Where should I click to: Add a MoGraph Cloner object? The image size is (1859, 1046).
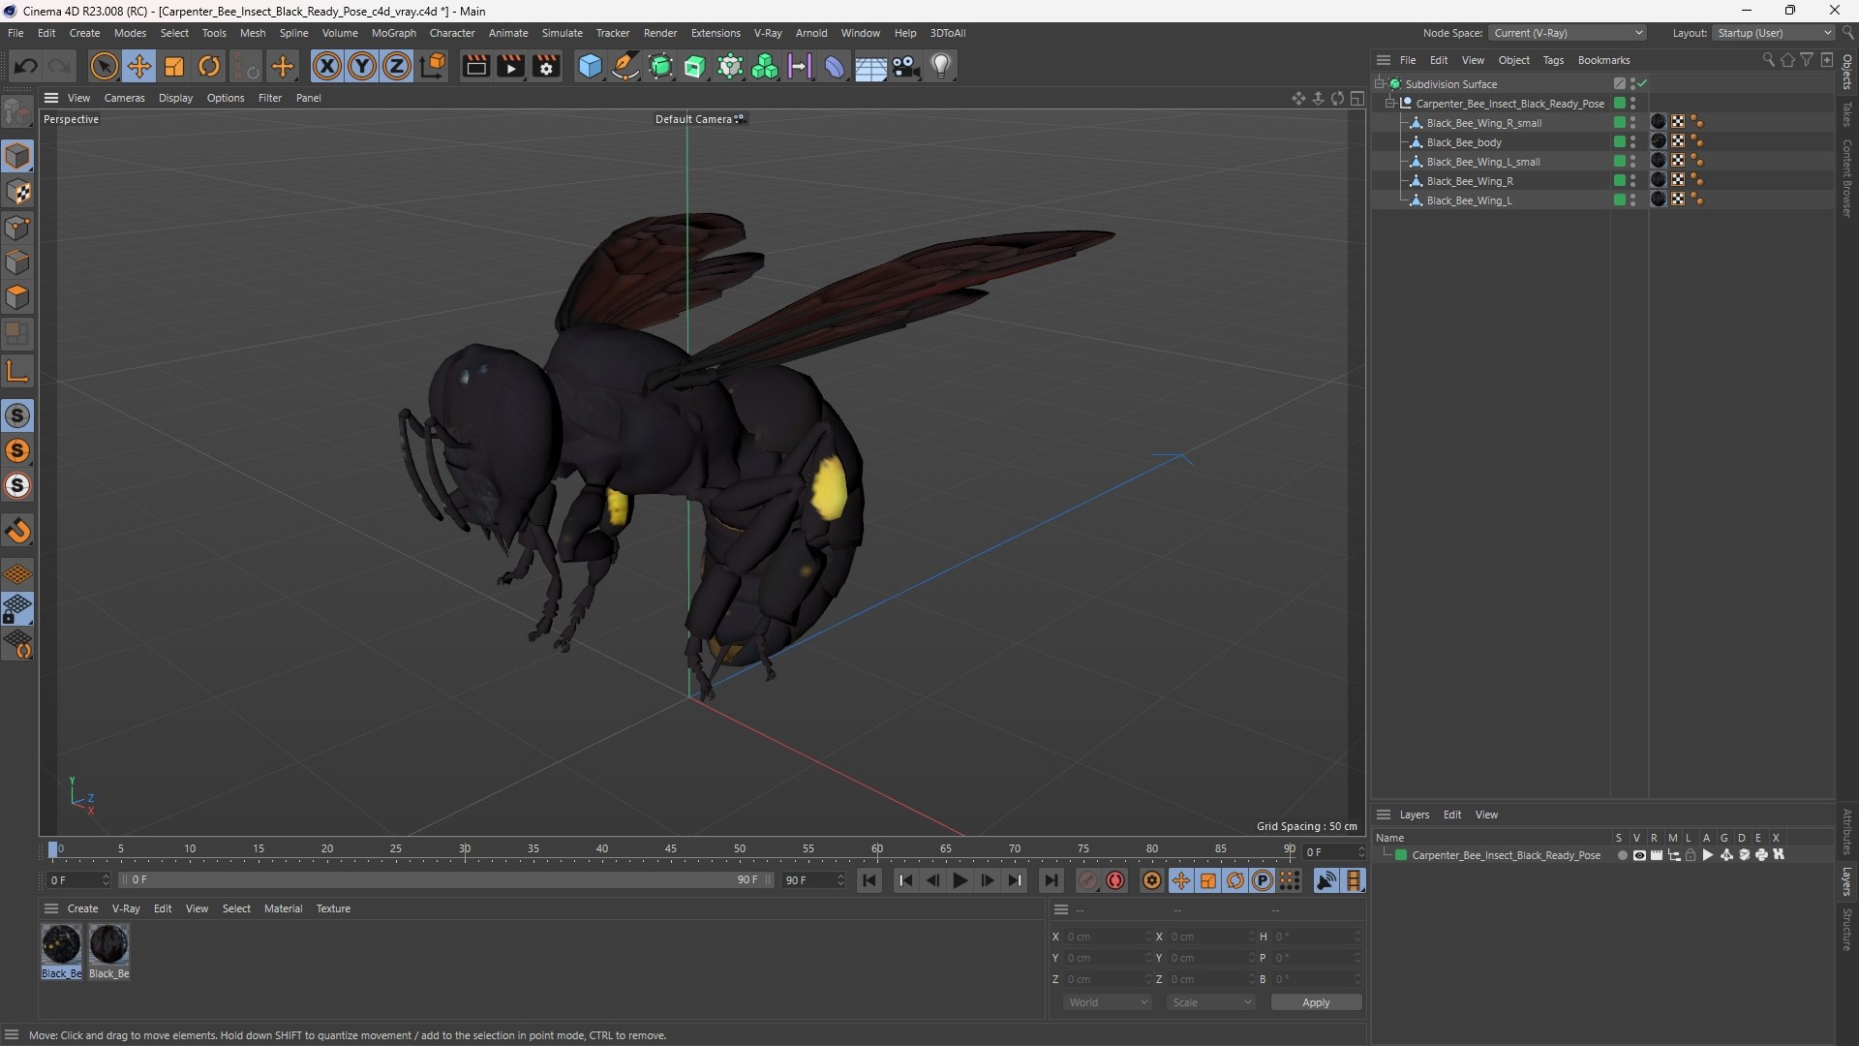click(x=765, y=66)
